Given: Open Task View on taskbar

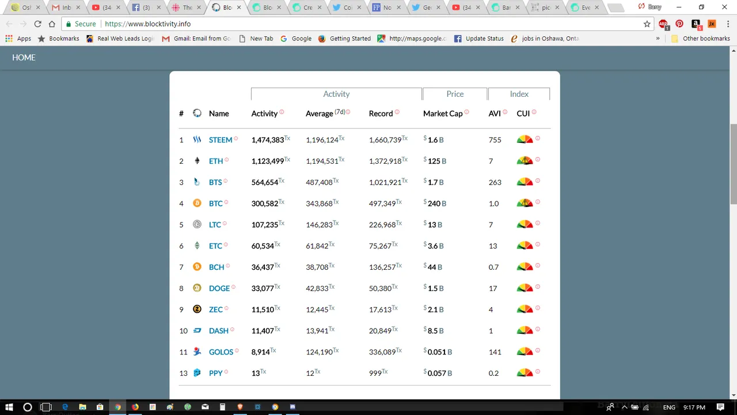Looking at the screenshot, I should (x=46, y=407).
